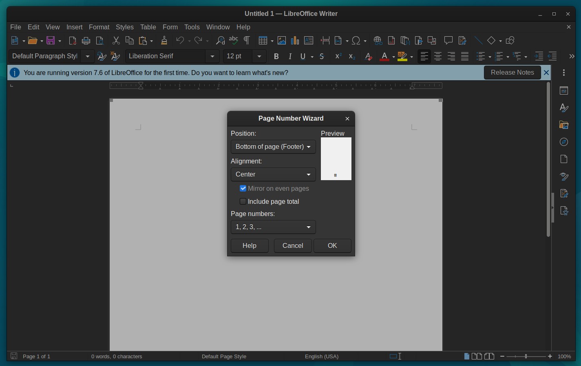Image resolution: width=581 pixels, height=366 pixels.
Task: Insert Image icon in toolbar
Action: point(282,41)
